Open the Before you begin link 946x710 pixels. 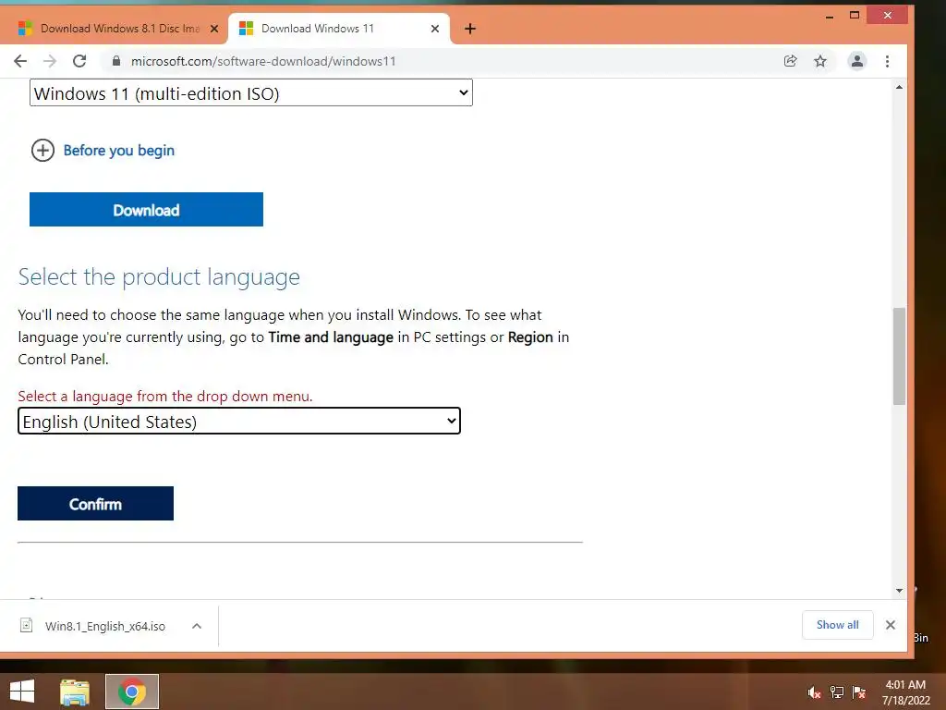[x=119, y=151]
